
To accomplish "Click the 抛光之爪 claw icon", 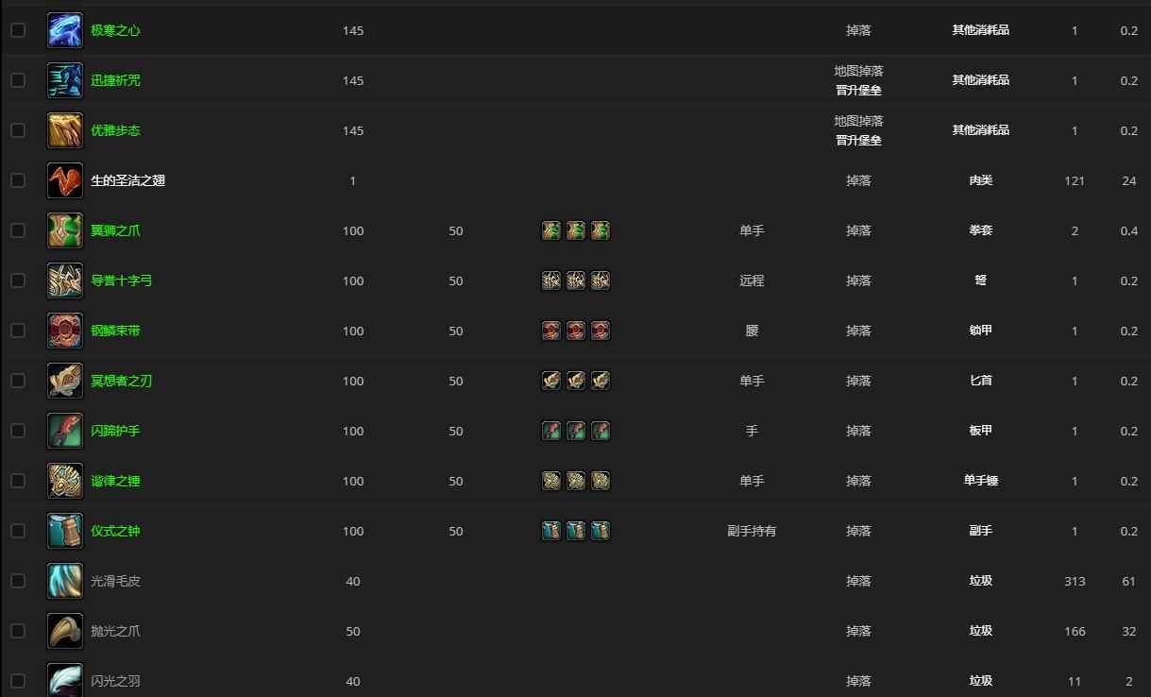I will click(x=65, y=631).
